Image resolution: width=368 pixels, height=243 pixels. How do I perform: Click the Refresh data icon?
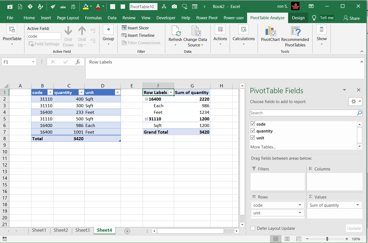(x=176, y=31)
